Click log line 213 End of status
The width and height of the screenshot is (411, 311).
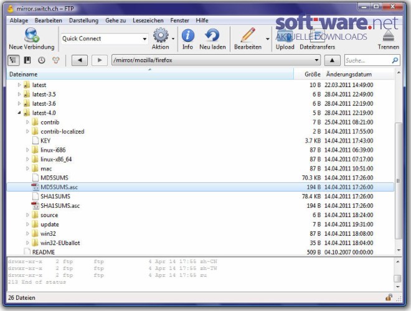point(37,282)
